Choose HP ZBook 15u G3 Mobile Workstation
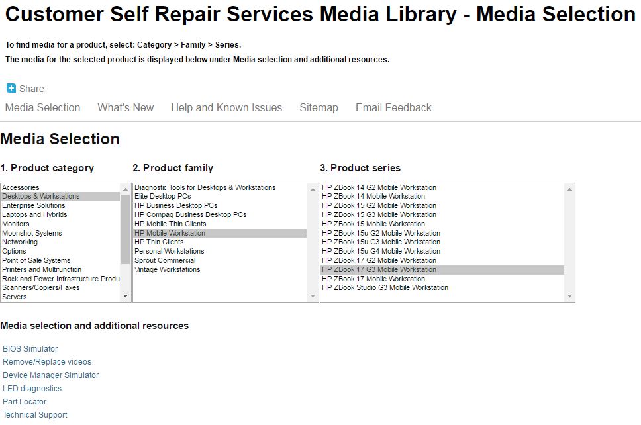Image resolution: width=641 pixels, height=425 pixels. pos(442,242)
